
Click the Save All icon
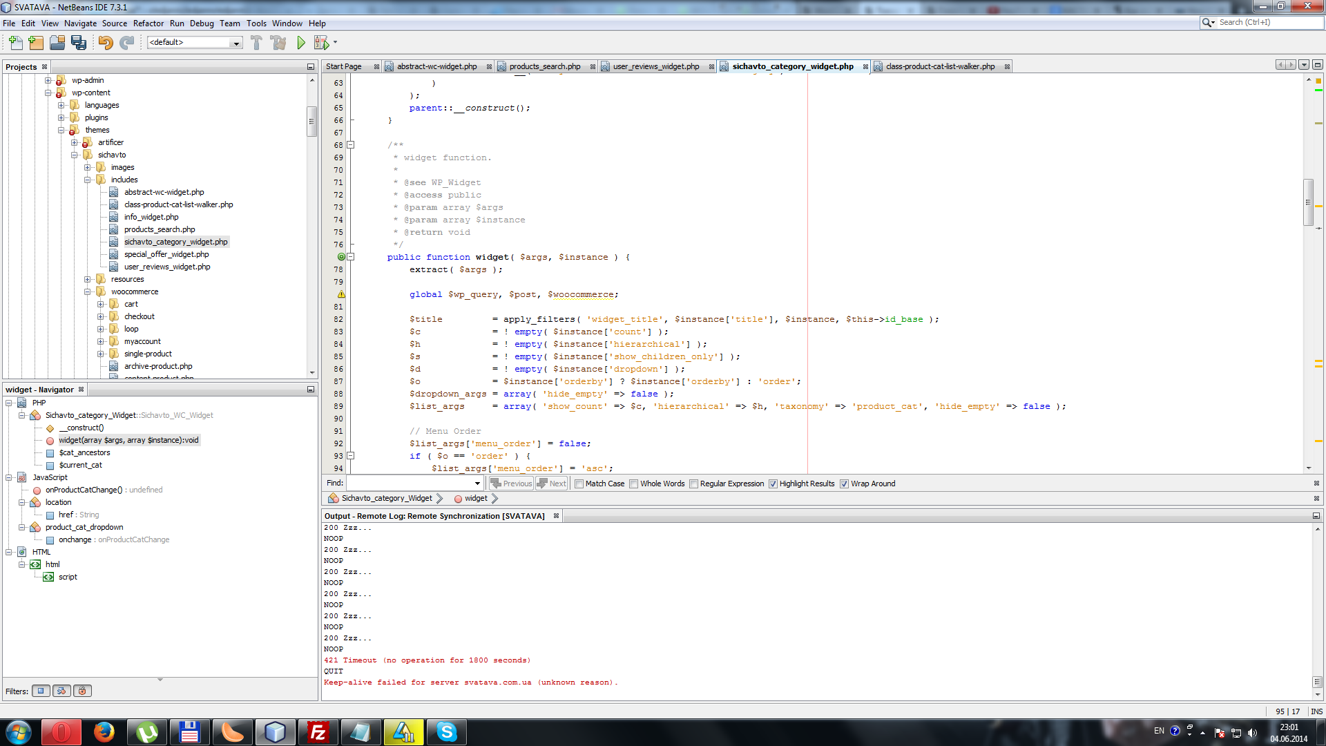tap(79, 43)
